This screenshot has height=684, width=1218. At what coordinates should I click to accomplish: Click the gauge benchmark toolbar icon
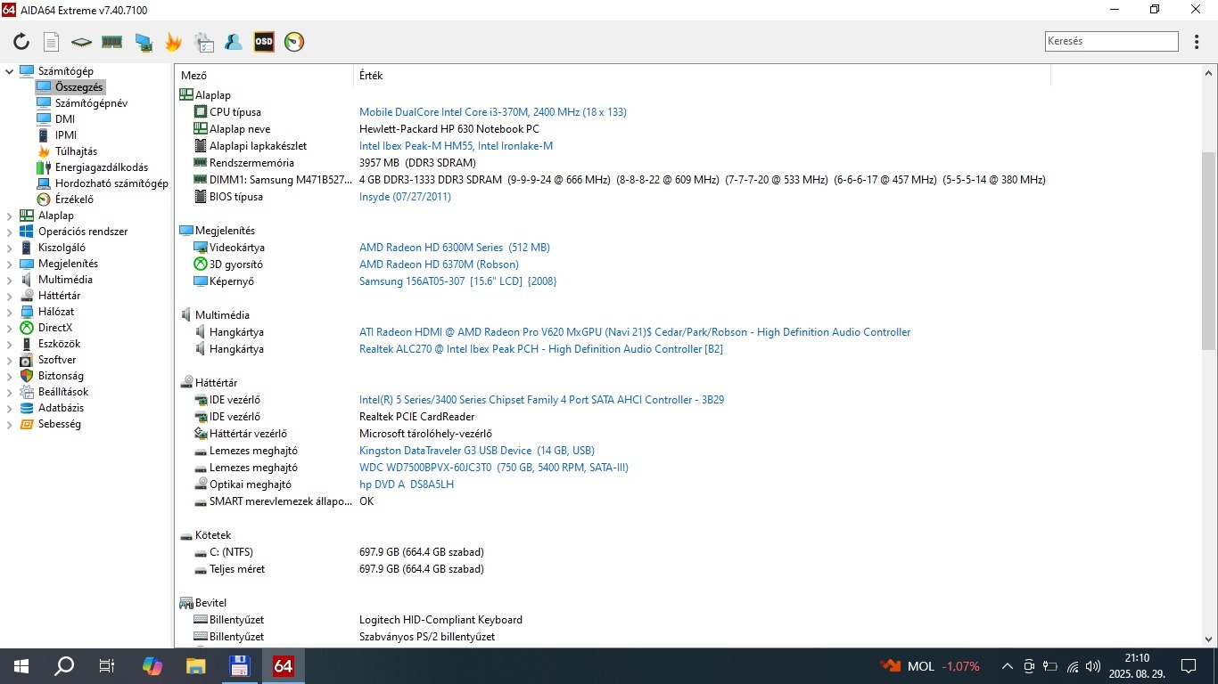coord(294,42)
